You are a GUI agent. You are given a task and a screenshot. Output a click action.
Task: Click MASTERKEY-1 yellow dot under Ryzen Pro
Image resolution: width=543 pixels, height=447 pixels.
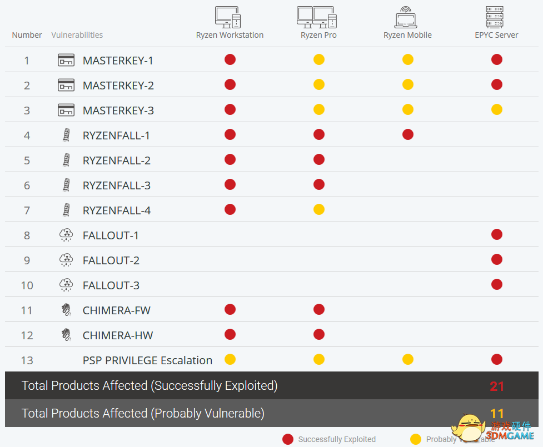[x=319, y=59]
